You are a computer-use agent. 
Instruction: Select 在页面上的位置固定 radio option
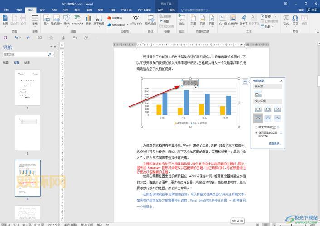click(256, 133)
